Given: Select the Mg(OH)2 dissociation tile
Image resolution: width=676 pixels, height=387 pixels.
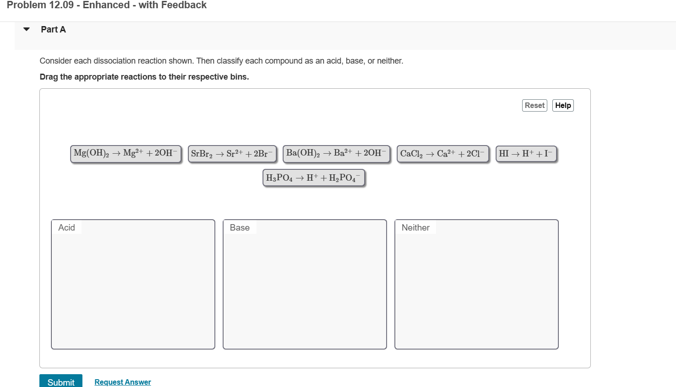Looking at the screenshot, I should click(125, 154).
